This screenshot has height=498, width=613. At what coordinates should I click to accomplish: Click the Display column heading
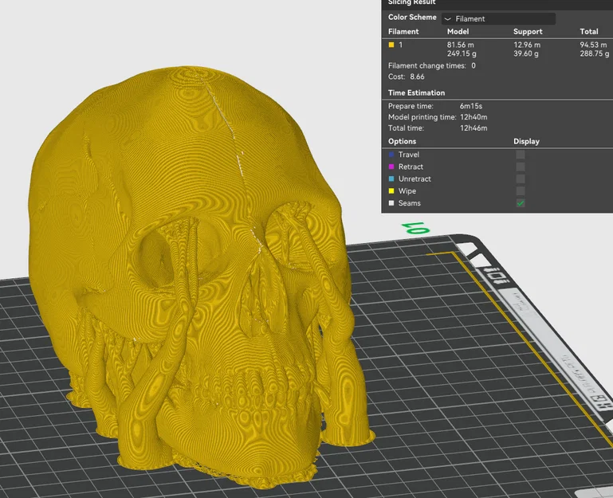(x=526, y=141)
